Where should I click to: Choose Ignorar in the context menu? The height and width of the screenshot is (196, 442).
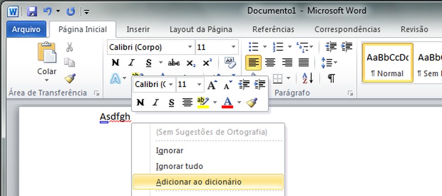pyautogui.click(x=208, y=151)
